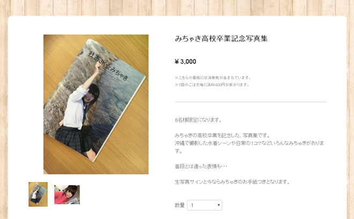Click the 8名様限定になります line

point(198,120)
